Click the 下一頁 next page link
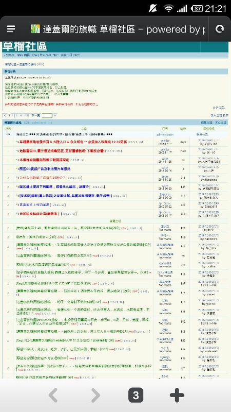 [x=35, y=115]
